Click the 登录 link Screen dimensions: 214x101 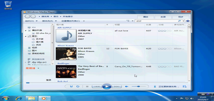48,80
